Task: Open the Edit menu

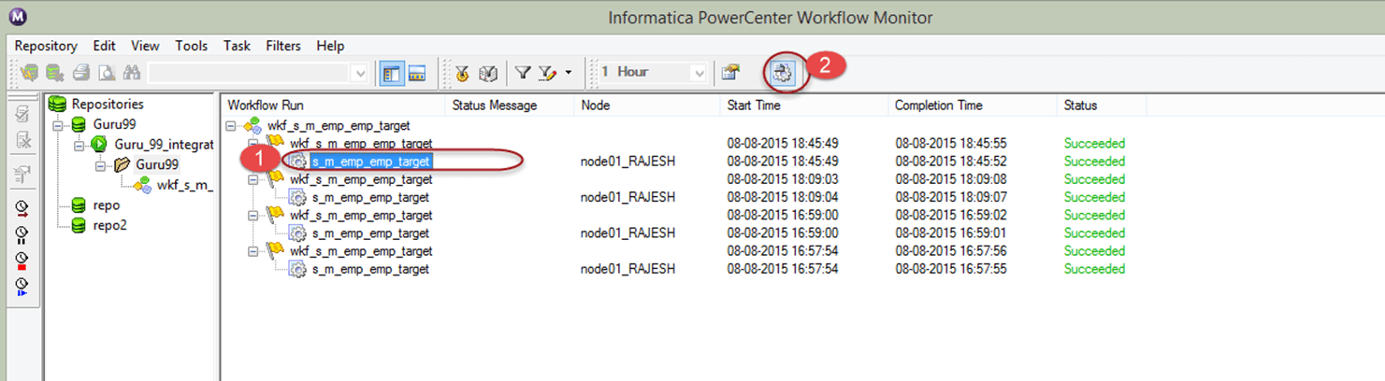Action: [105, 46]
